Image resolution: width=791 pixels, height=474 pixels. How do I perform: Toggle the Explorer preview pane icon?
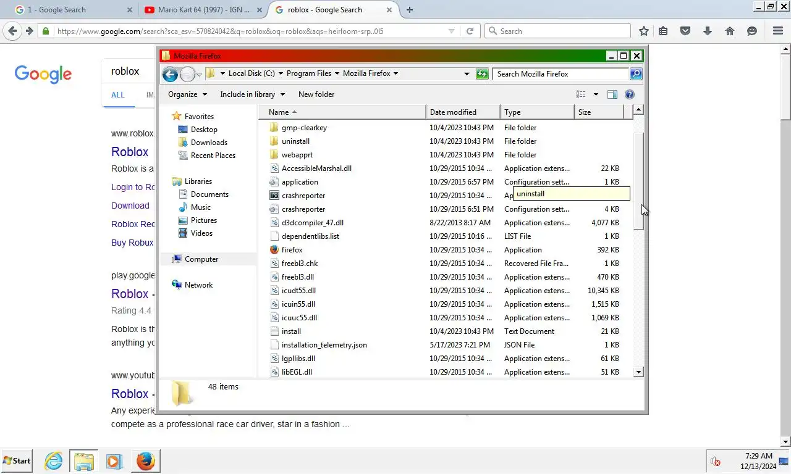coord(612,94)
